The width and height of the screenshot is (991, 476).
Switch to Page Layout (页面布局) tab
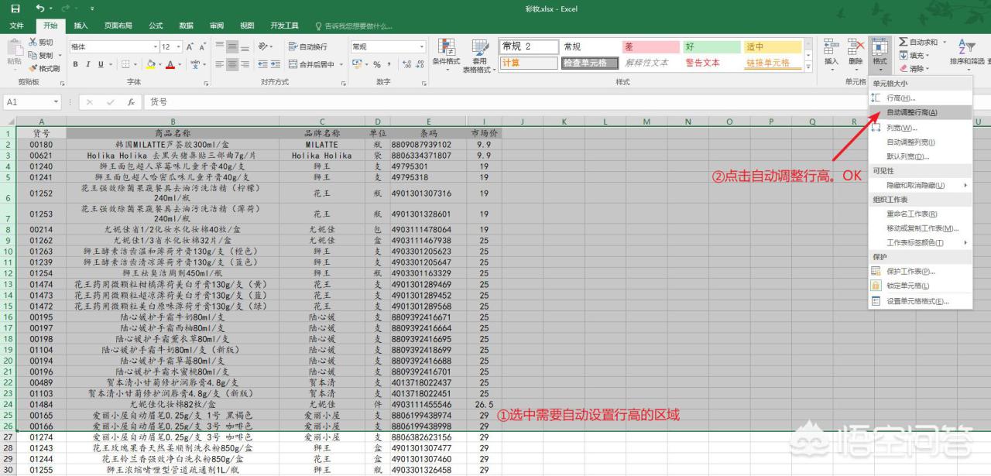coord(118,26)
